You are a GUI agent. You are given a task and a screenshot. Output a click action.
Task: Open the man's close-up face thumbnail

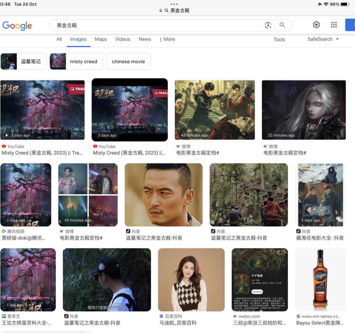pyautogui.click(x=164, y=195)
